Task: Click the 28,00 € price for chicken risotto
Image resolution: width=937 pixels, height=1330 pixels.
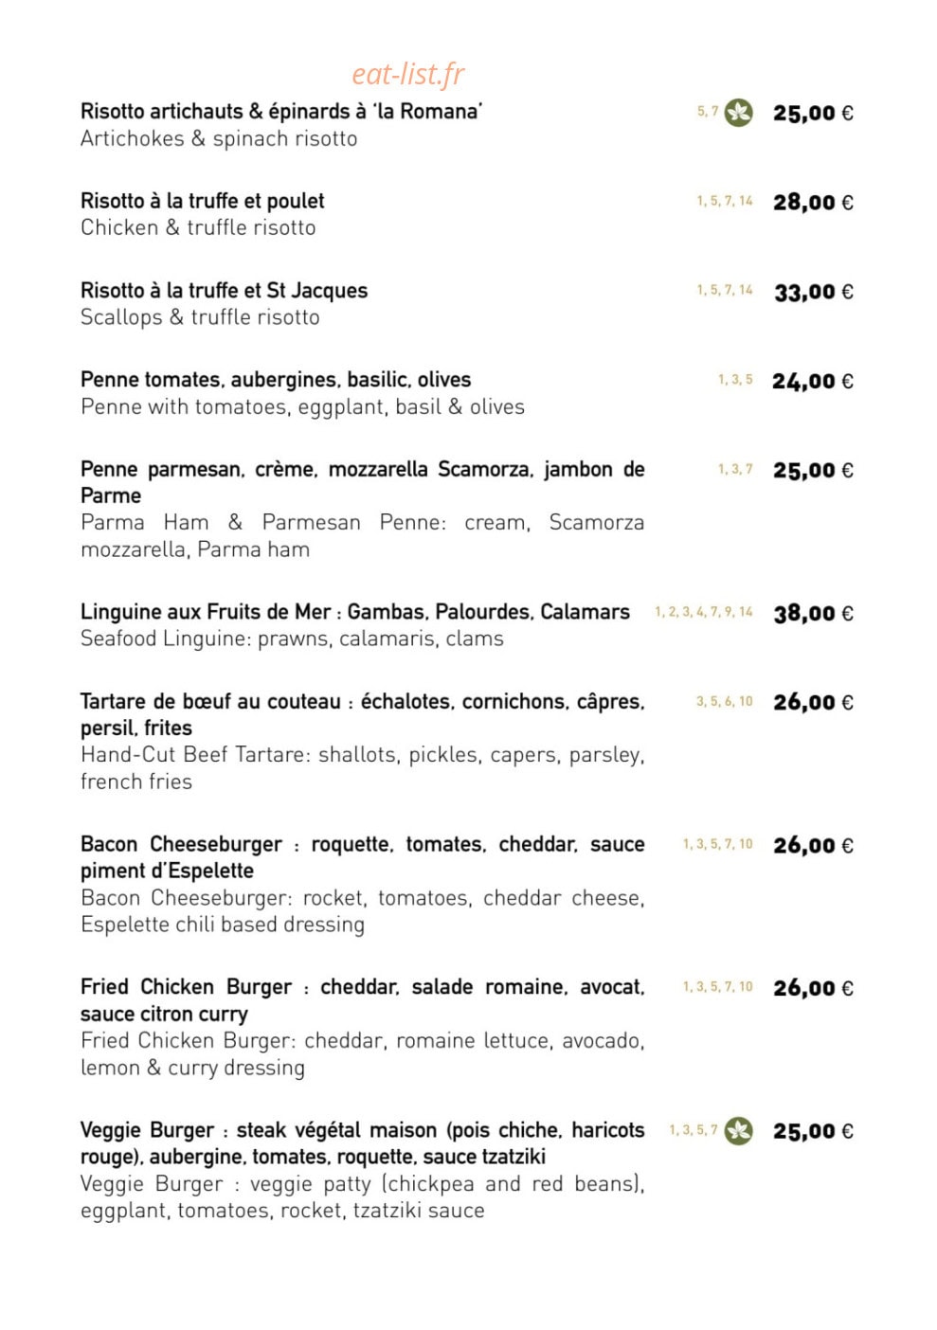Action: 813,202
